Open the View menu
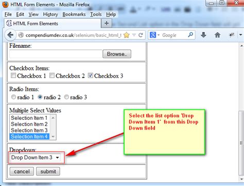This screenshot has width=244, height=186. (x=33, y=14)
